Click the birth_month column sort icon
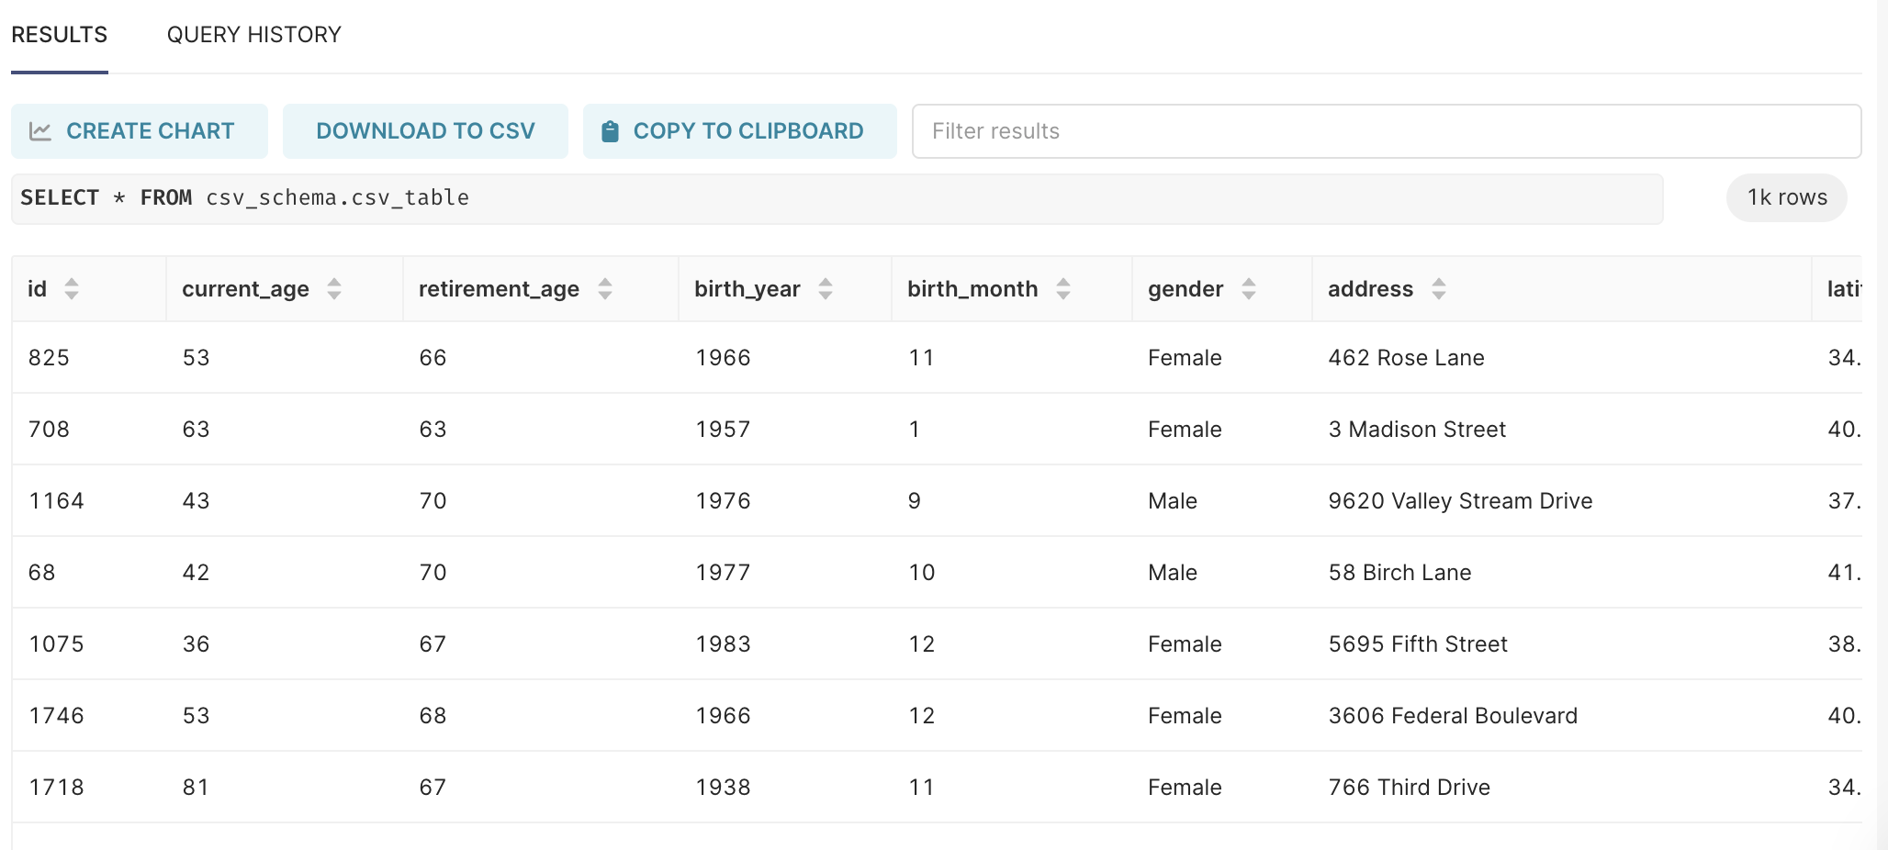 [x=1062, y=288]
